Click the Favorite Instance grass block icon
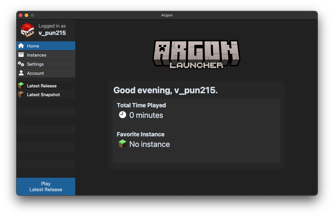Image resolution: width=334 pixels, height=217 pixels. 122,144
